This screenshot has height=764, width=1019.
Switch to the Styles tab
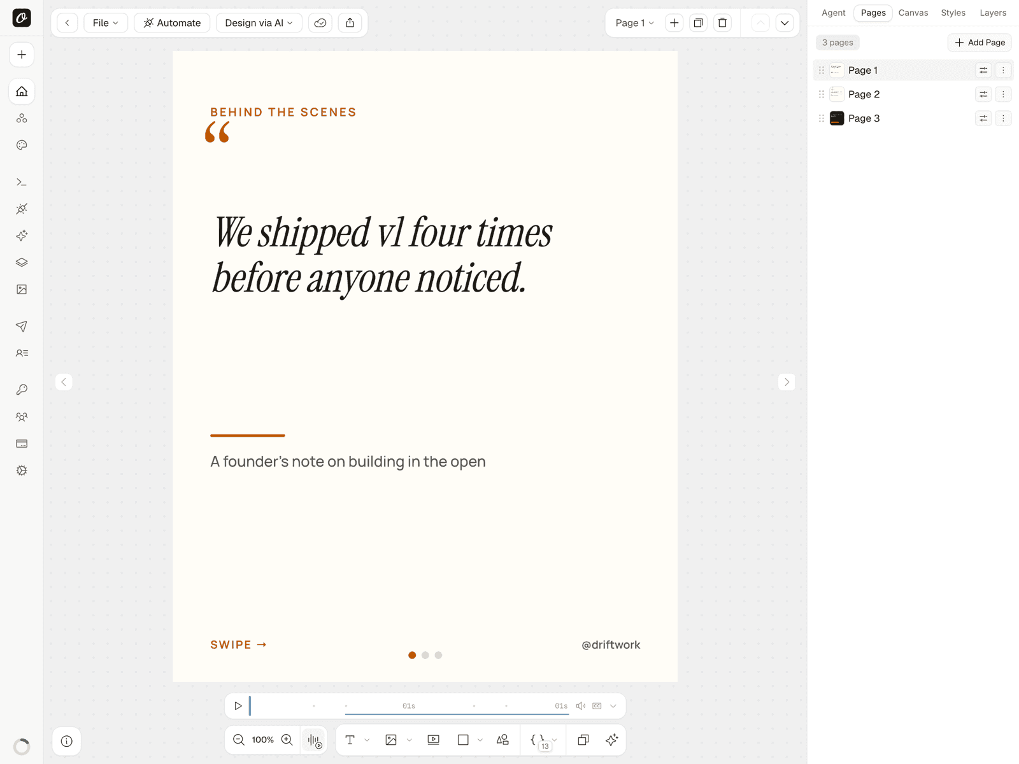[953, 13]
